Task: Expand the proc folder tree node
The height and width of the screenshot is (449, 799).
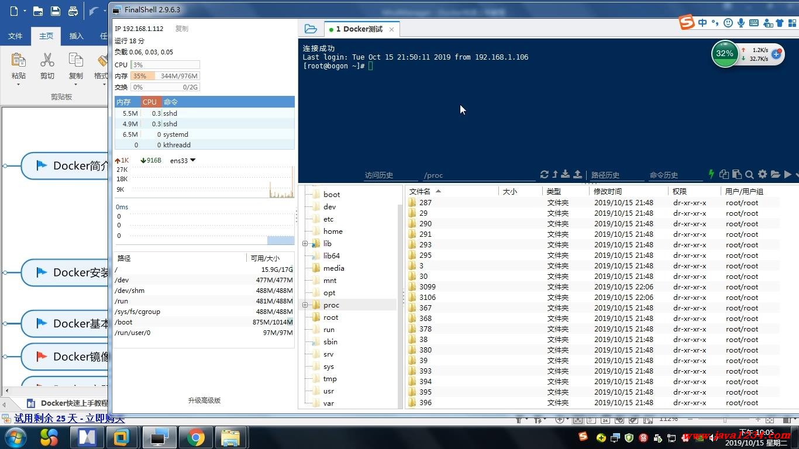Action: click(305, 305)
